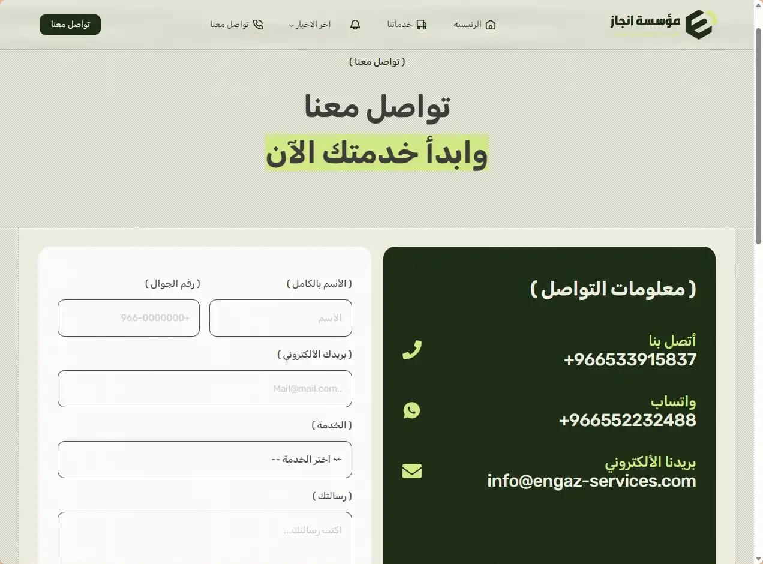Open the اختر الخدمة service dropdown
763x564 pixels.
click(205, 460)
